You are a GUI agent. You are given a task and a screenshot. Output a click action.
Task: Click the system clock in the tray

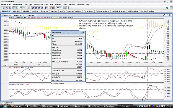point(169,106)
